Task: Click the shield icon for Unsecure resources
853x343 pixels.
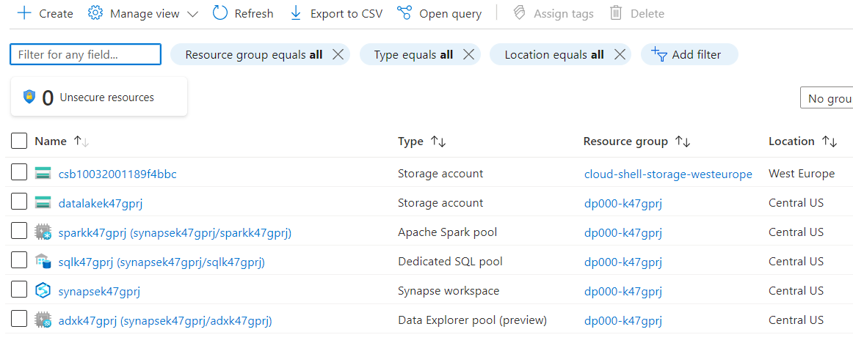Action: click(29, 97)
